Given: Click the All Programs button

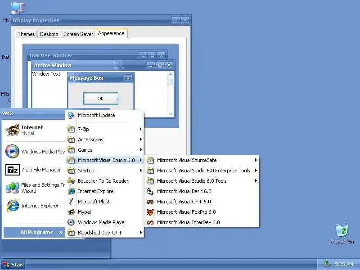Looking at the screenshot, I should 34,232.
